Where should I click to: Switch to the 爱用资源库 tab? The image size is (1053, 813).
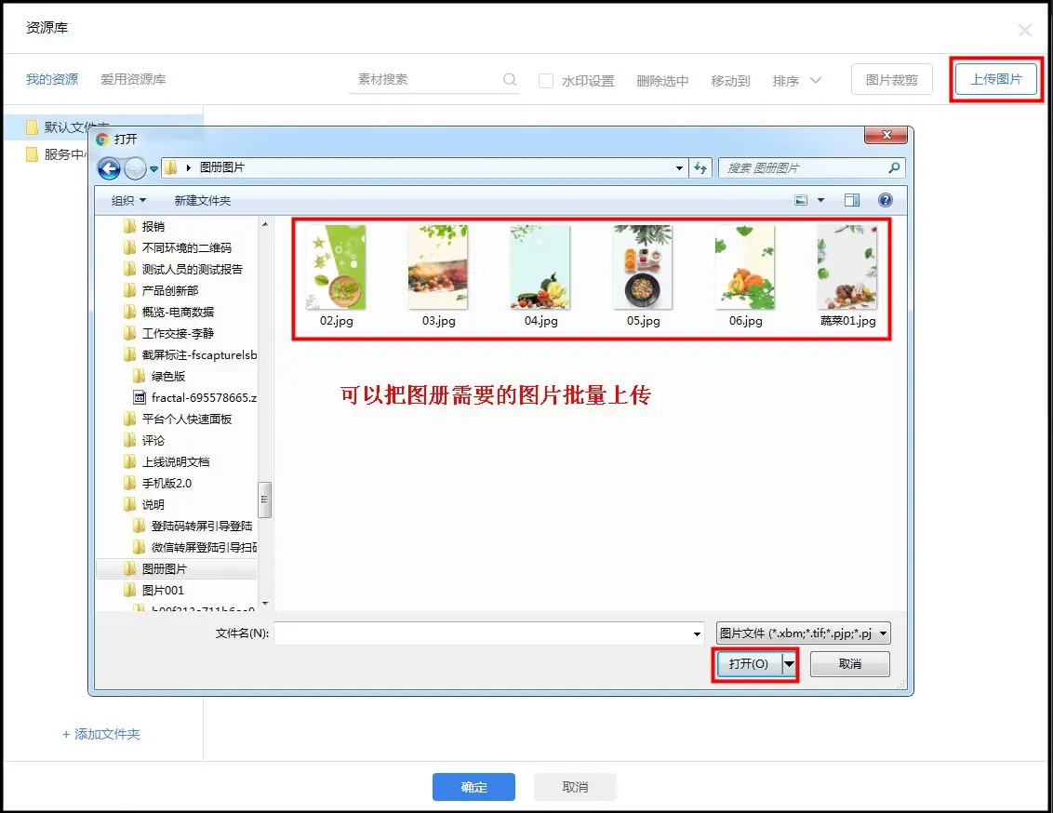point(133,80)
